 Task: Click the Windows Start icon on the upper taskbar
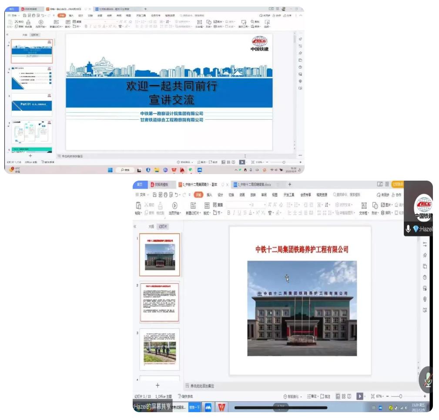click(x=111, y=170)
